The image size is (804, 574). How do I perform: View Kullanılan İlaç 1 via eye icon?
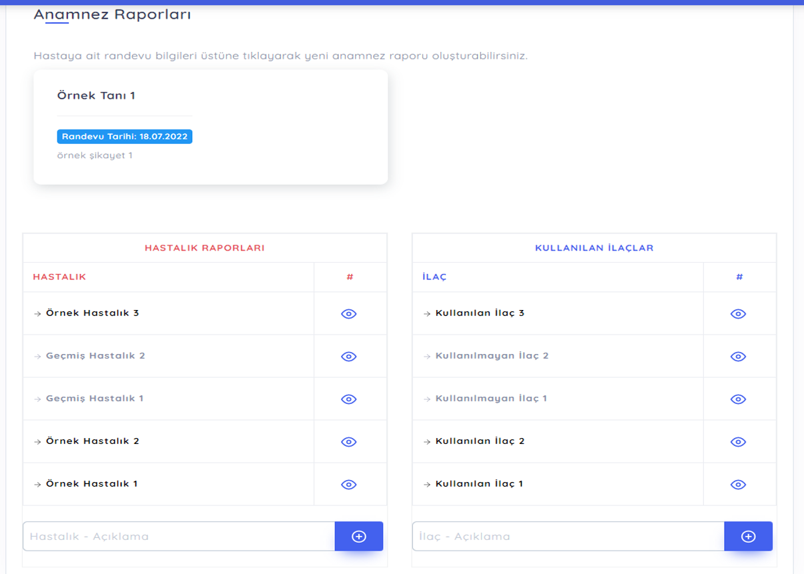pos(738,485)
